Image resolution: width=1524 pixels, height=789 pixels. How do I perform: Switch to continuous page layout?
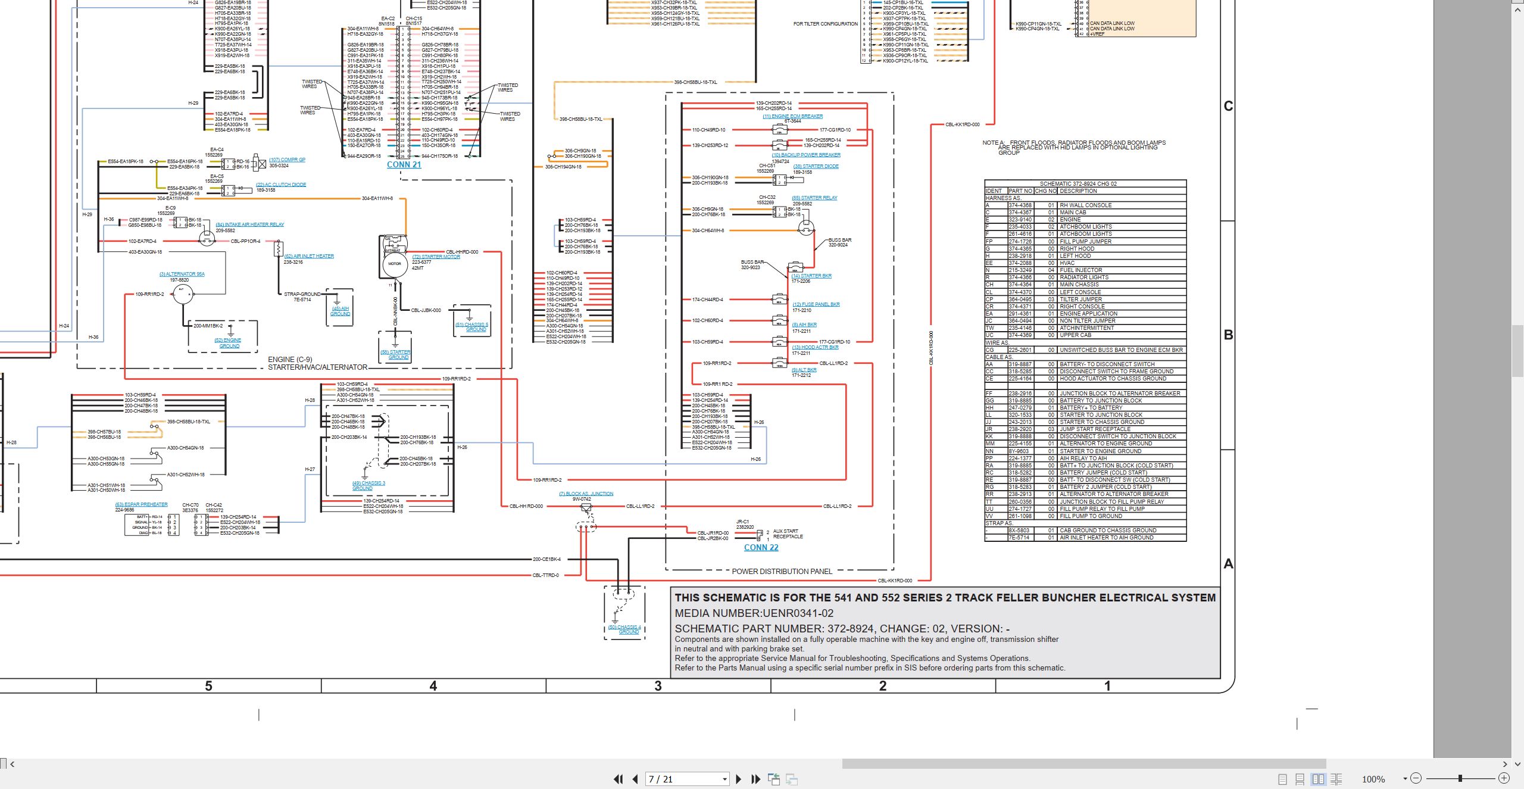pos(1300,779)
